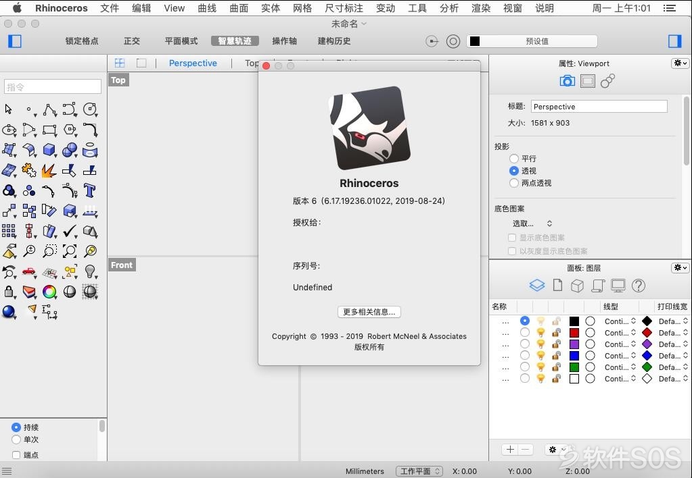The width and height of the screenshot is (692, 478).
Task: Select the Fillet curves tool
Action: (89, 130)
